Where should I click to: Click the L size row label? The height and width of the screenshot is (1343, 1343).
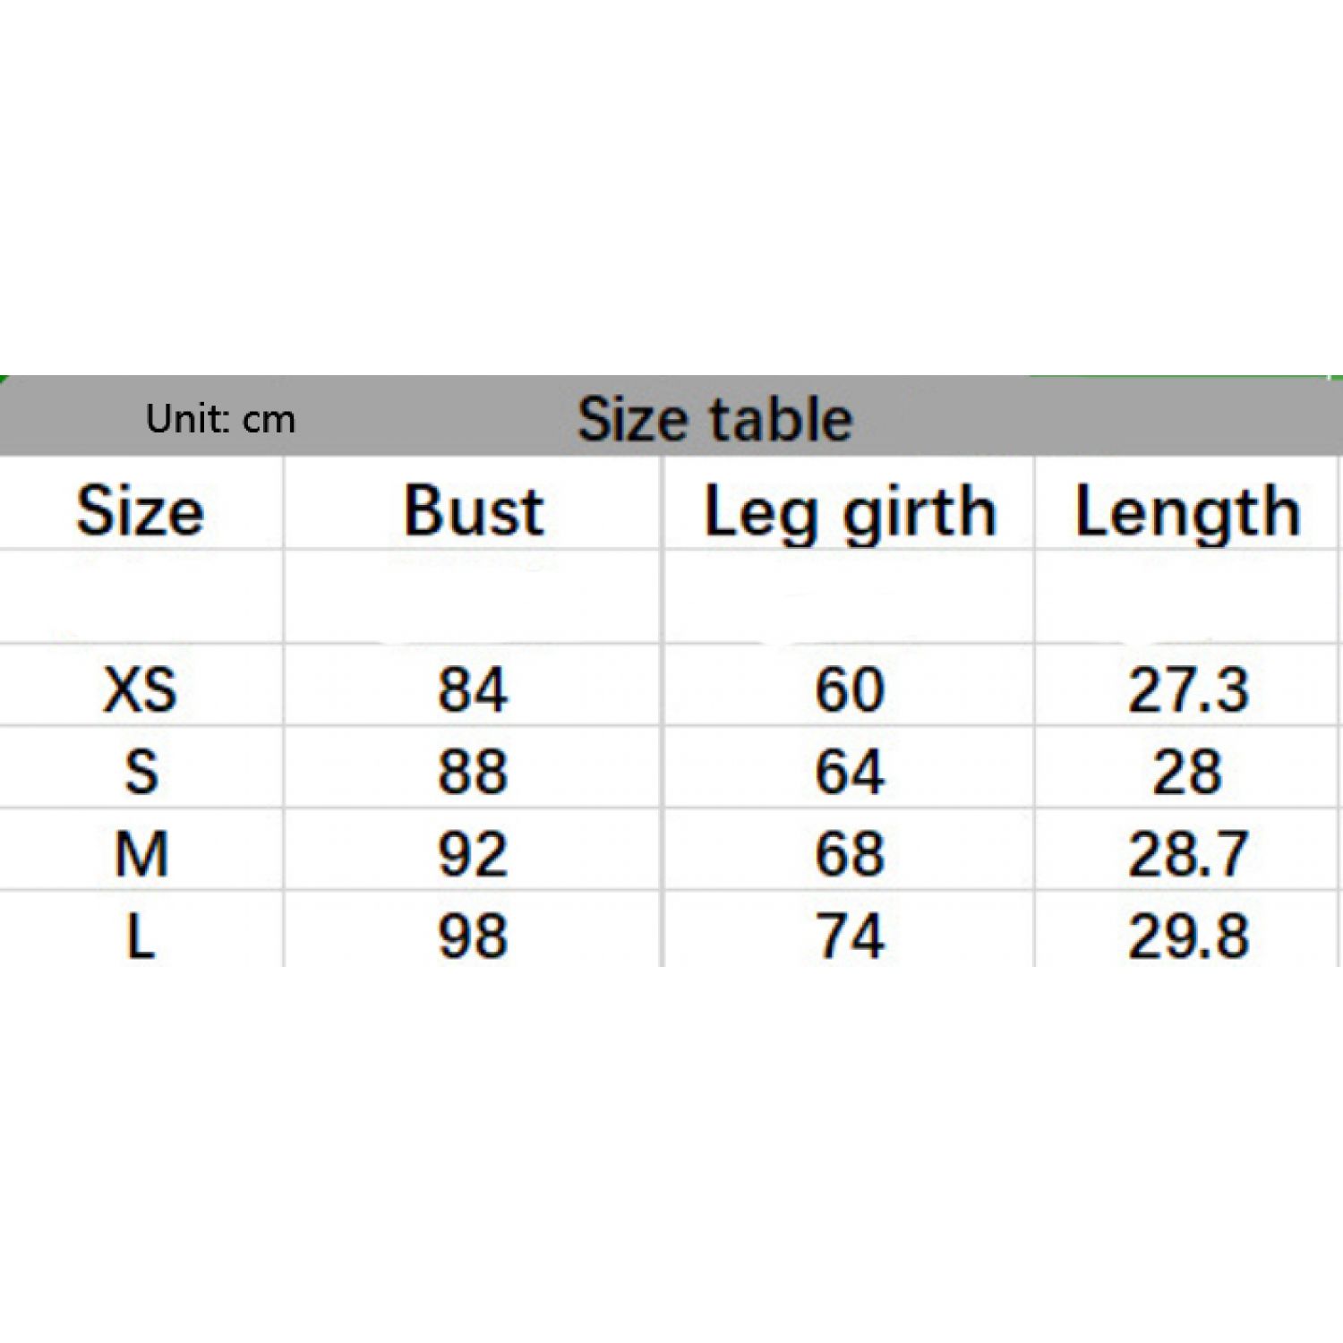141,937
